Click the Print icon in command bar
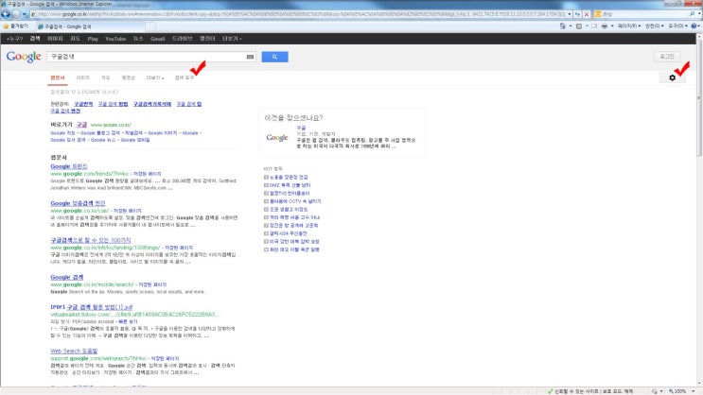 (605, 26)
